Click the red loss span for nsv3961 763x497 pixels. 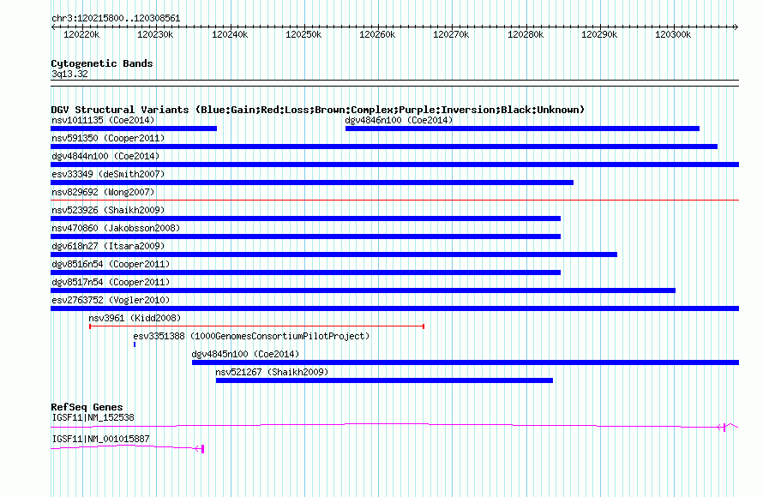click(x=256, y=326)
